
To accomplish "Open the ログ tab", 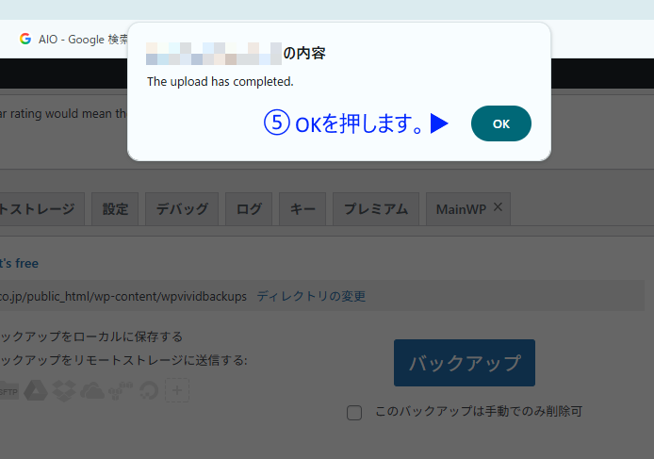I will coord(250,209).
